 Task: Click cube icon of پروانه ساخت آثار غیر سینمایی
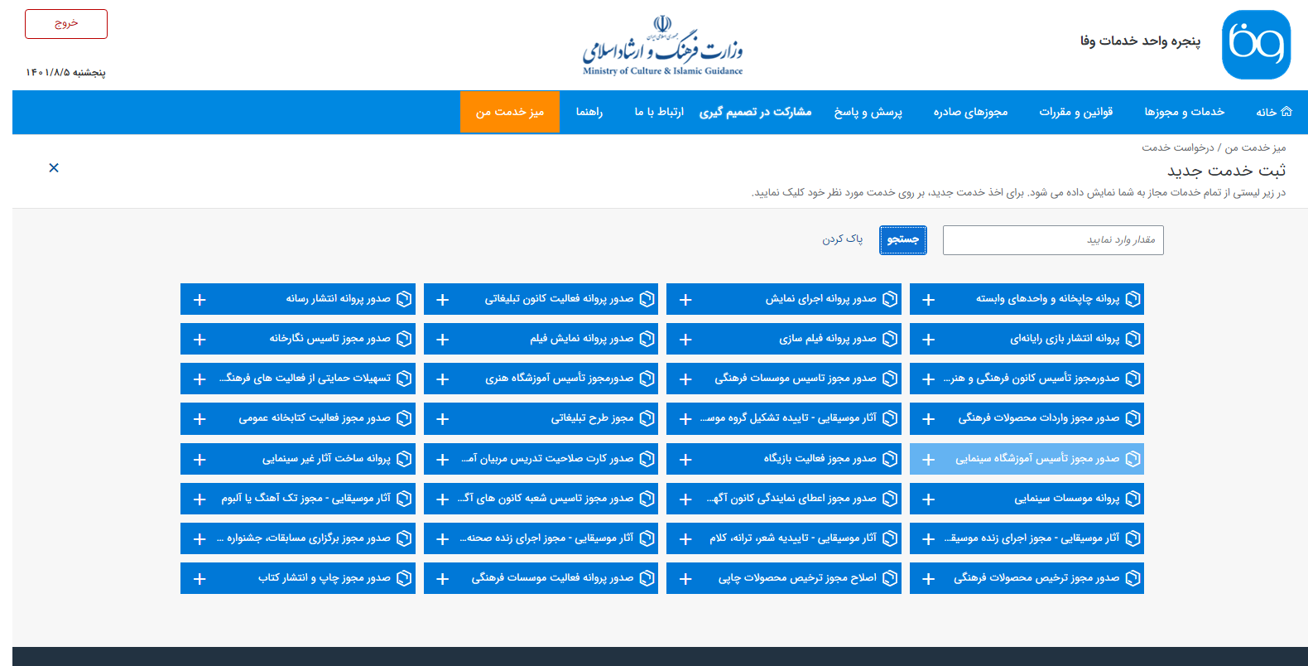coord(404,459)
